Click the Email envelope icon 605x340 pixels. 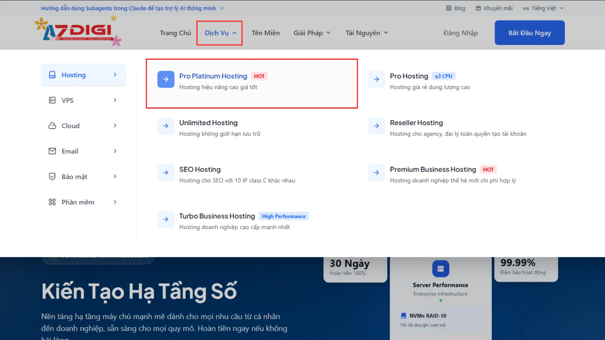point(52,151)
